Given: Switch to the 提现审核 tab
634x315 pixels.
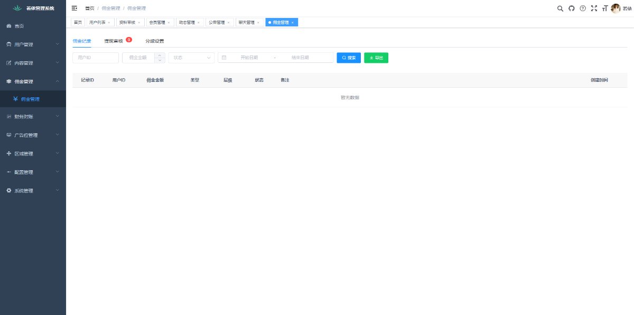Looking at the screenshot, I should tap(114, 41).
